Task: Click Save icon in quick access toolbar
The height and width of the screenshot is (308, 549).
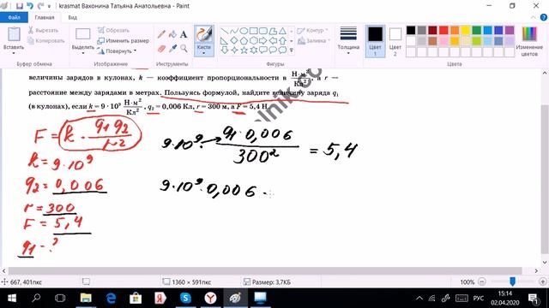Action: (x=20, y=6)
